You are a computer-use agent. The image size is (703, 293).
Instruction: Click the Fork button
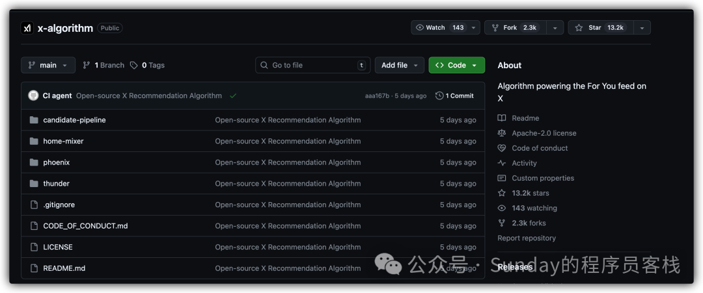[x=516, y=28]
